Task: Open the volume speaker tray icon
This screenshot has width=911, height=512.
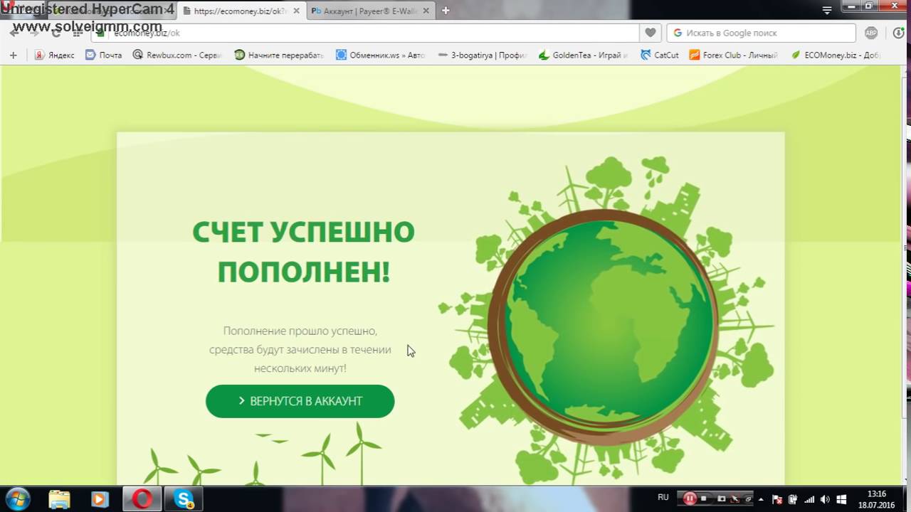Action: tap(825, 499)
